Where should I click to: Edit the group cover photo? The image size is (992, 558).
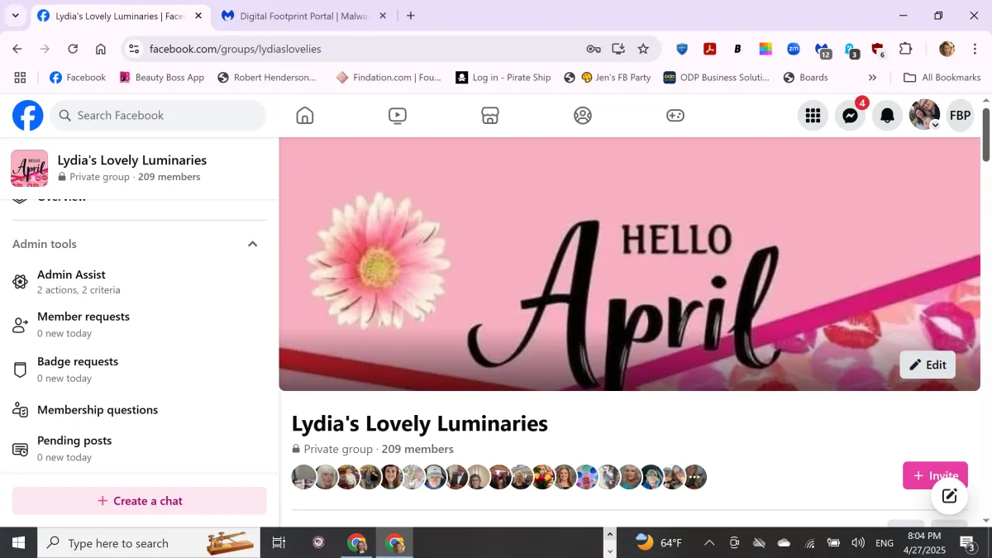pos(928,365)
